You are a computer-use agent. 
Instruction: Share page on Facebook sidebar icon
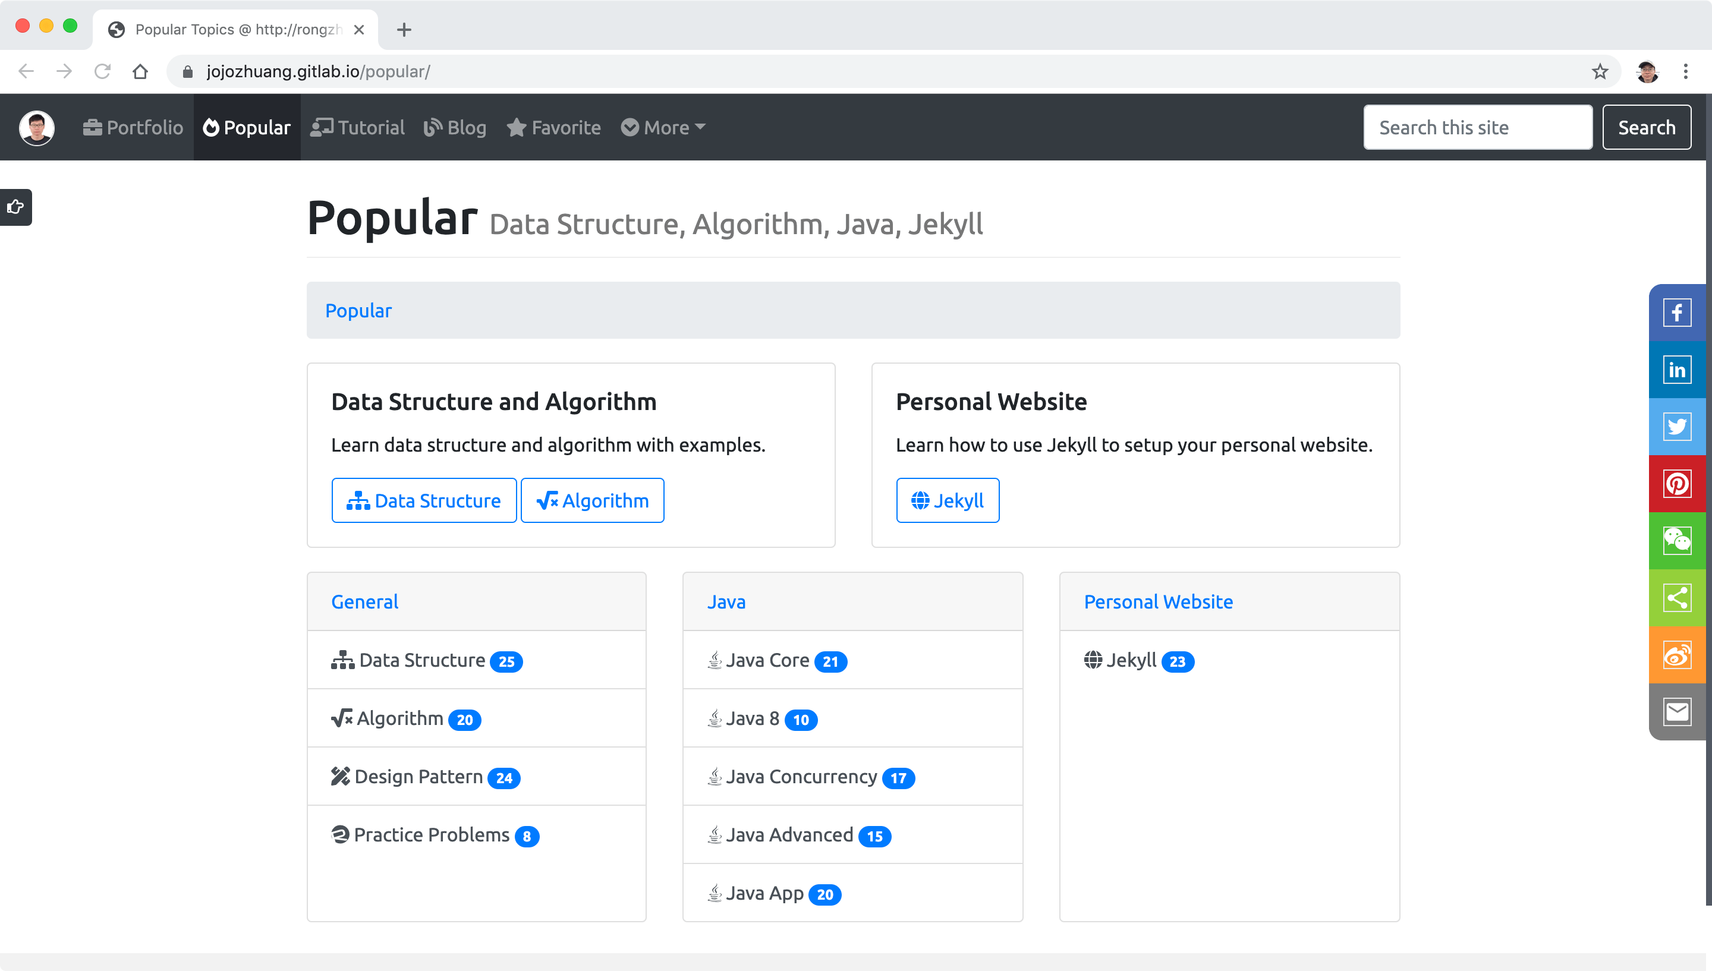(x=1677, y=313)
